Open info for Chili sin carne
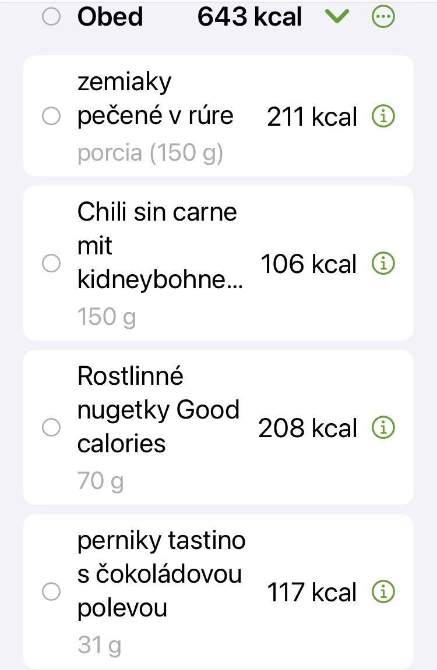This screenshot has height=670, width=437. (383, 264)
